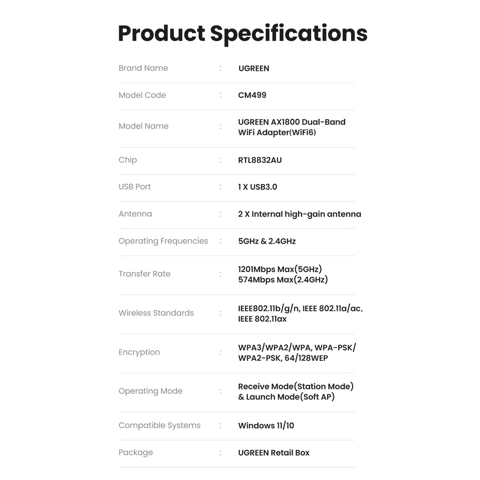
Task: Click the Model Code label
Action: (142, 95)
